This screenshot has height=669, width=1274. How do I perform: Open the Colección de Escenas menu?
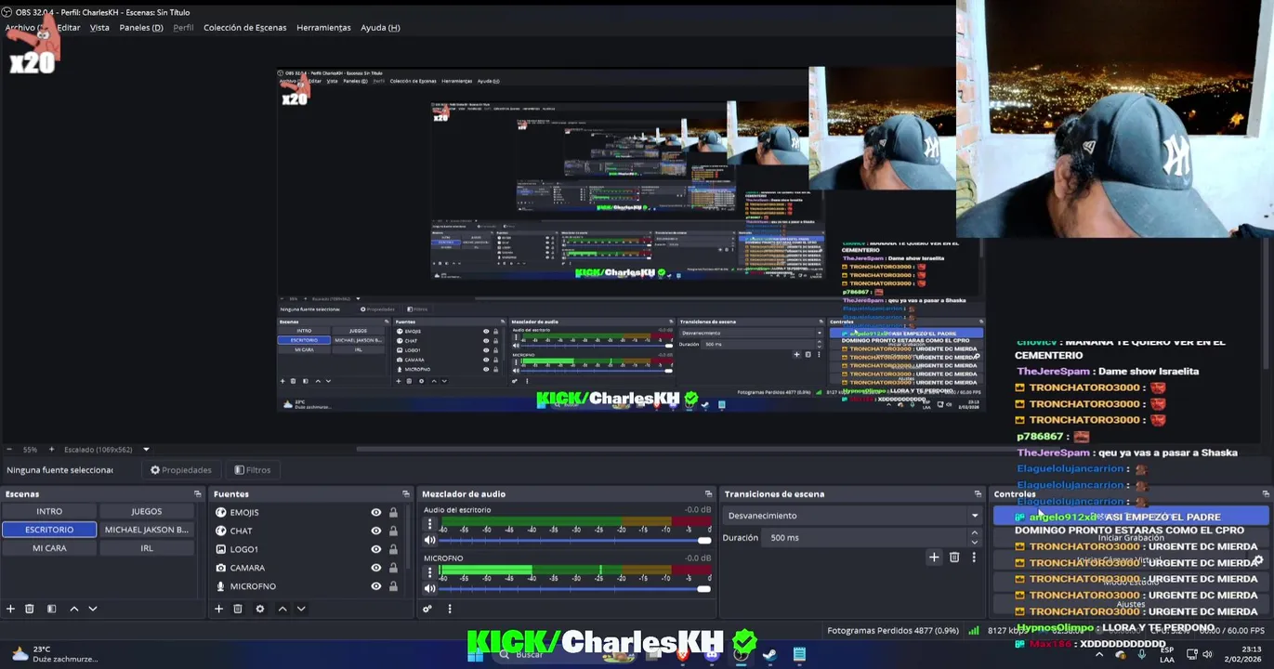[245, 28]
